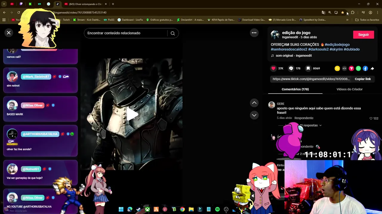Click the Copiar link button
The height and width of the screenshot is (214, 382).
(363, 79)
